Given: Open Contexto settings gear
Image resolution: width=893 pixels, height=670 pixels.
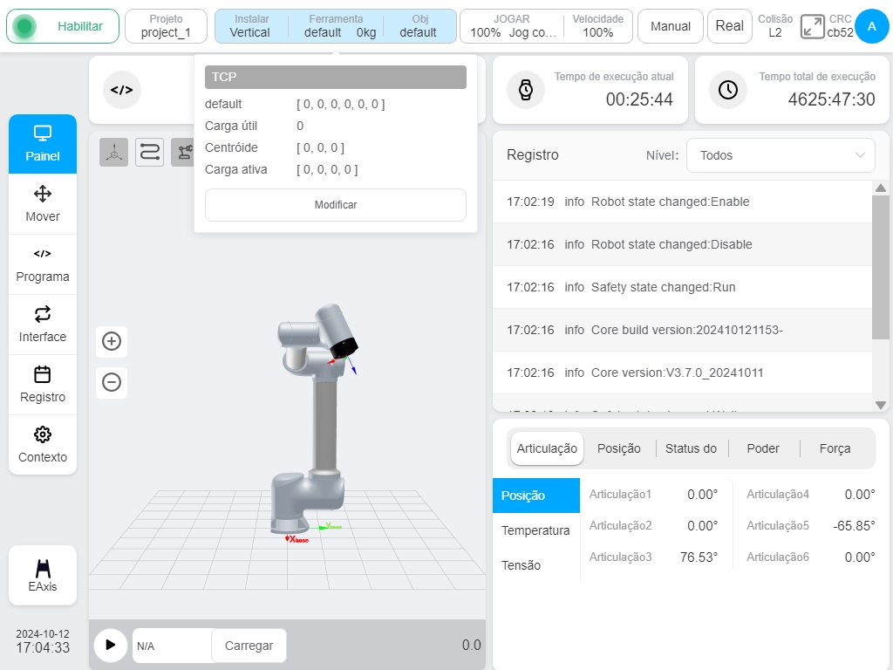Looking at the screenshot, I should point(43,434).
